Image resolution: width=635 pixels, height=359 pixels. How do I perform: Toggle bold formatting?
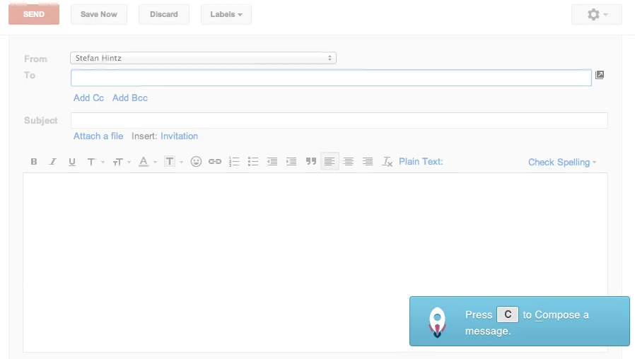pos(34,162)
